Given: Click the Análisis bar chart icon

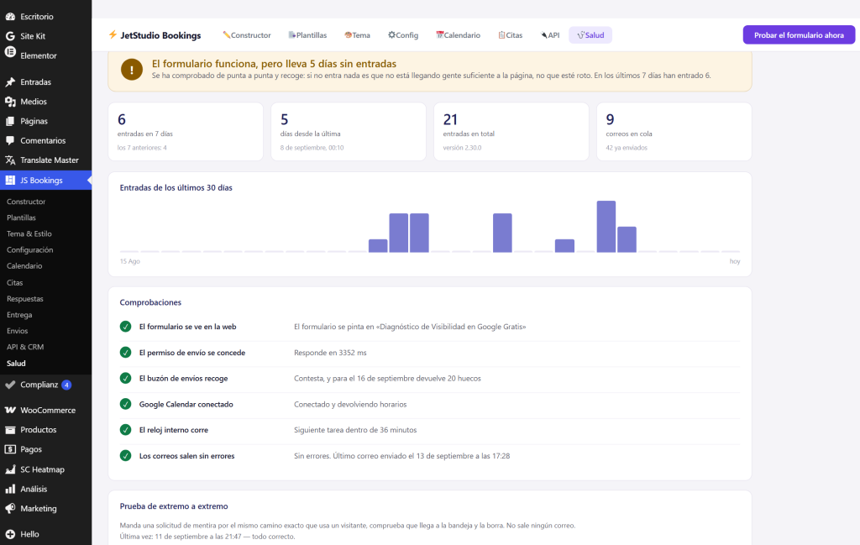Looking at the screenshot, I should click(x=10, y=489).
